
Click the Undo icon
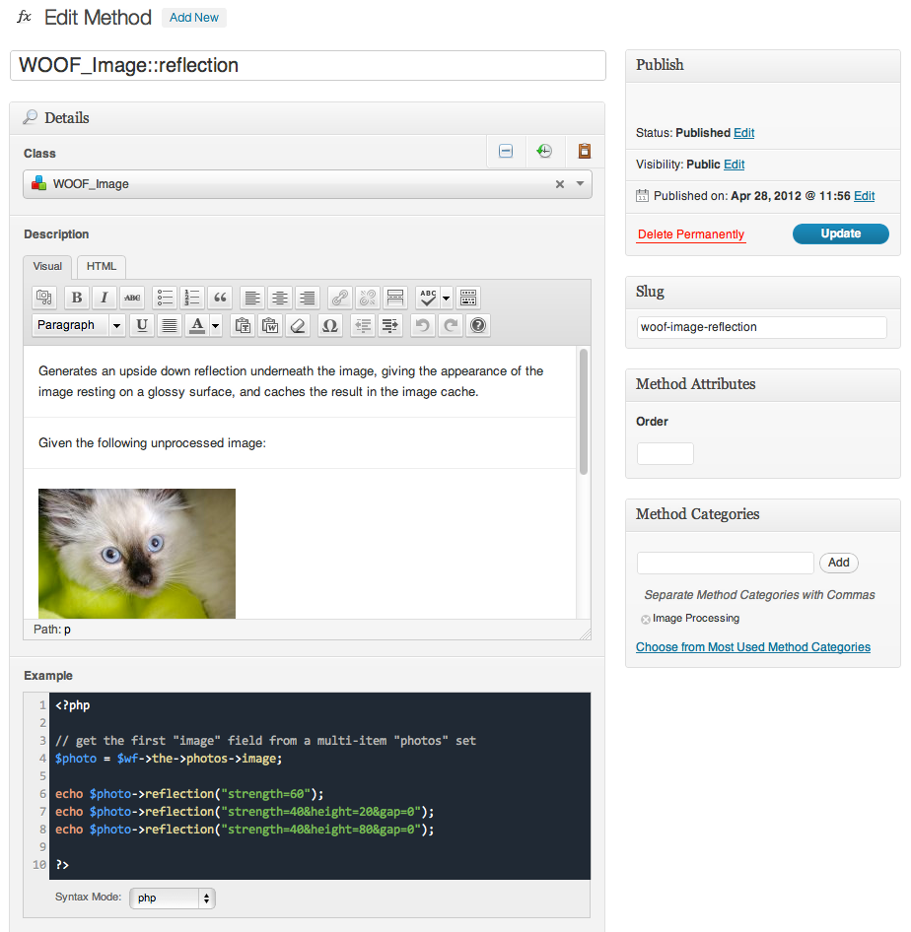[x=423, y=325]
